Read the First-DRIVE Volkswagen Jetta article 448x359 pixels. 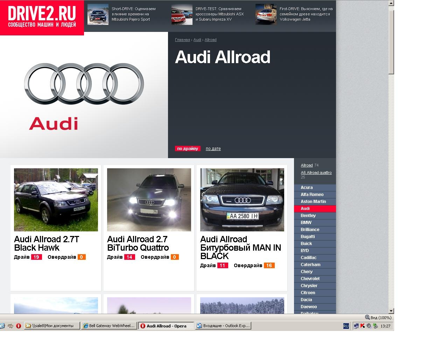pos(306,14)
